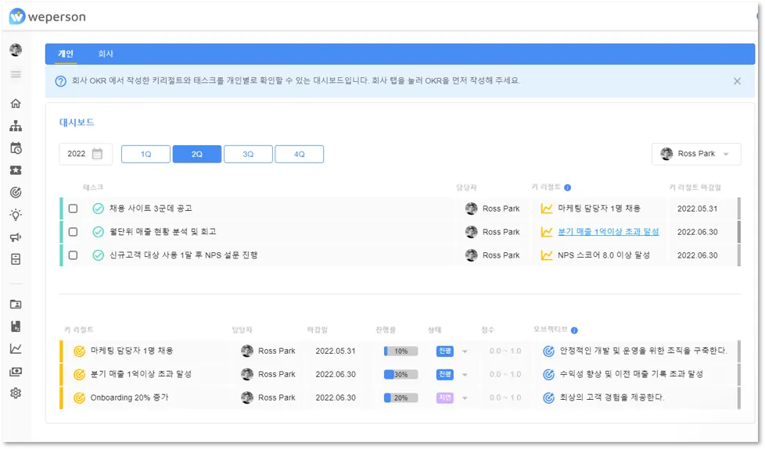Click the 0.0 ~ 1.0 score of Onboarding row
The height and width of the screenshot is (449, 765).
(505, 398)
